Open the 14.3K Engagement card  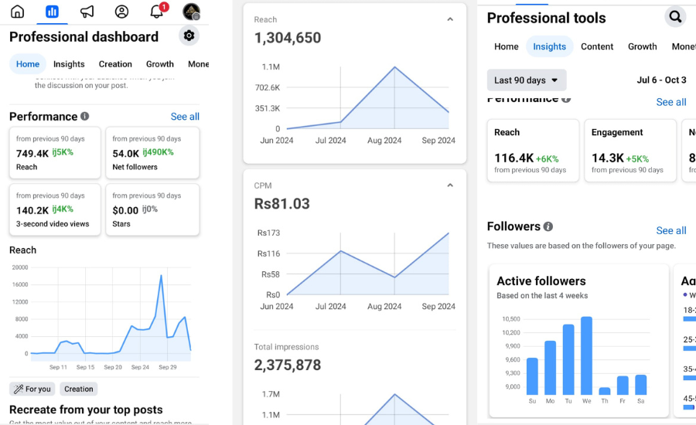point(630,151)
